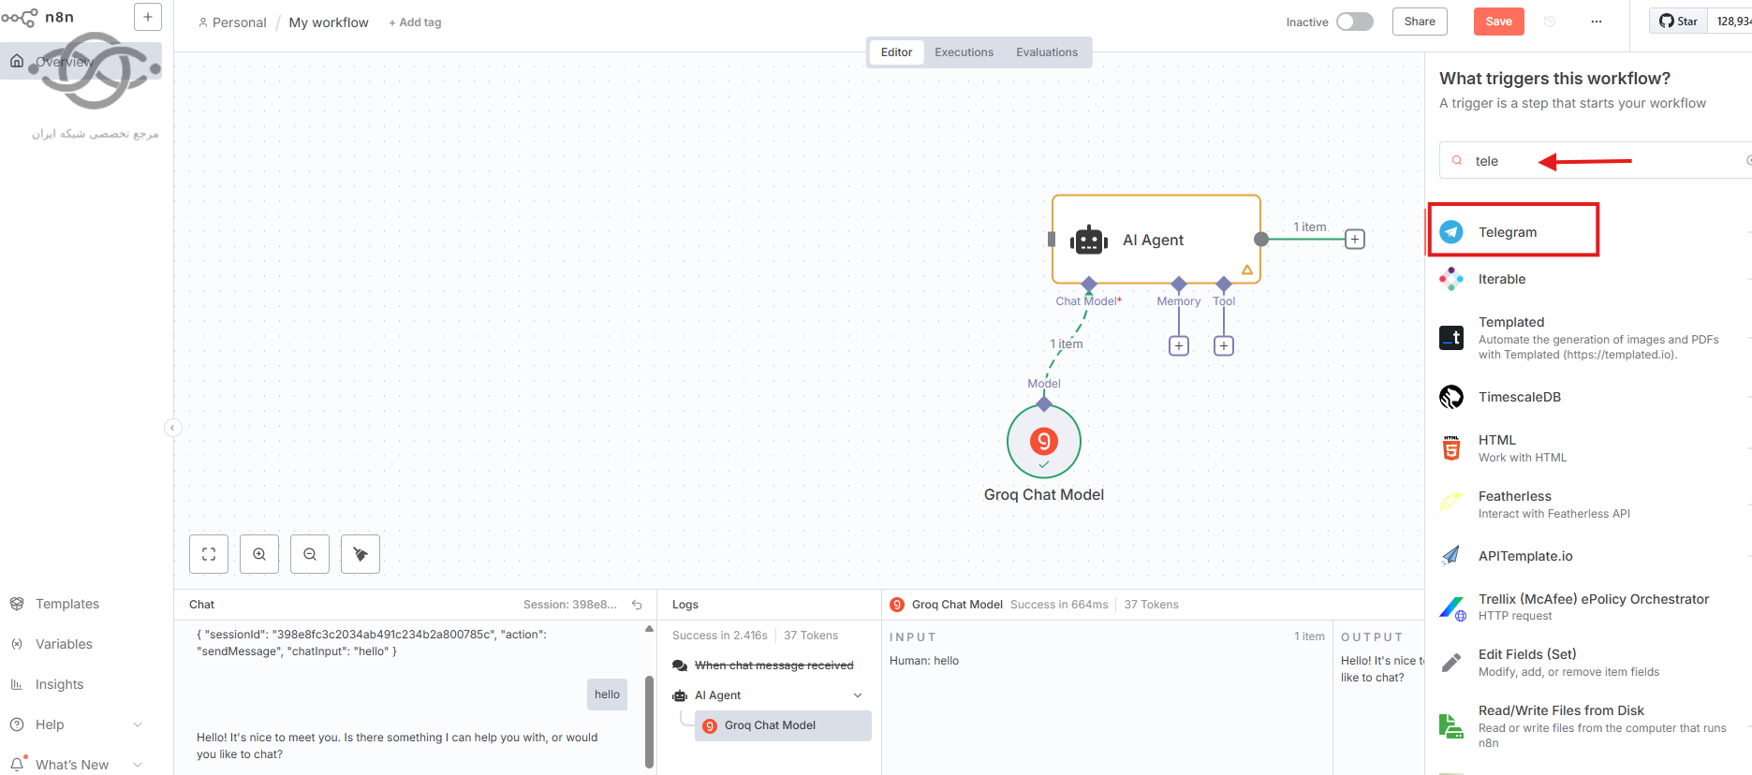Select the AI Agent robot node
The image size is (1752, 775).
click(x=1156, y=240)
